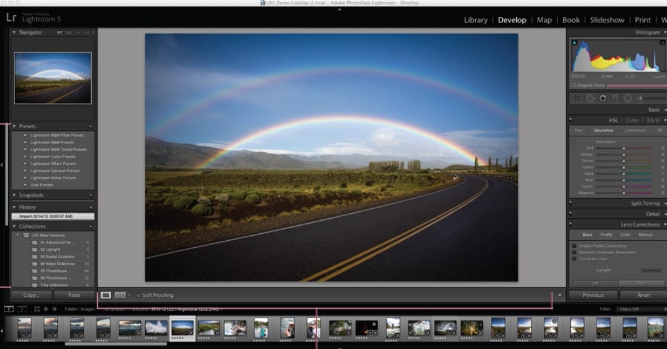Collapse the Snapshots panel
667x349 pixels.
[x=14, y=196]
